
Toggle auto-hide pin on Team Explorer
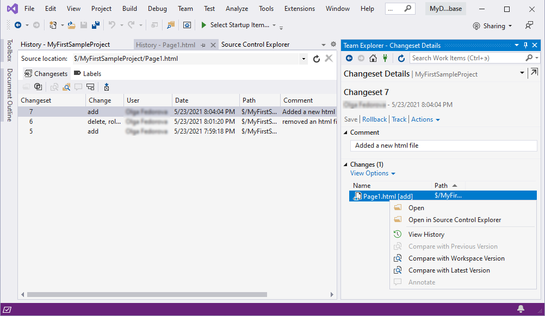[525, 45]
